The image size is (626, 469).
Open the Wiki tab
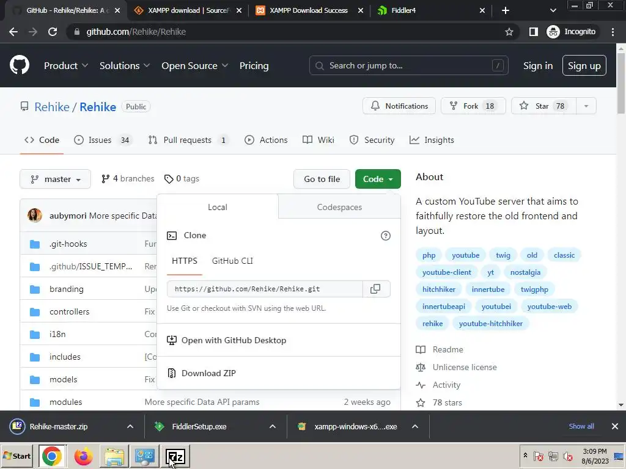(318, 140)
